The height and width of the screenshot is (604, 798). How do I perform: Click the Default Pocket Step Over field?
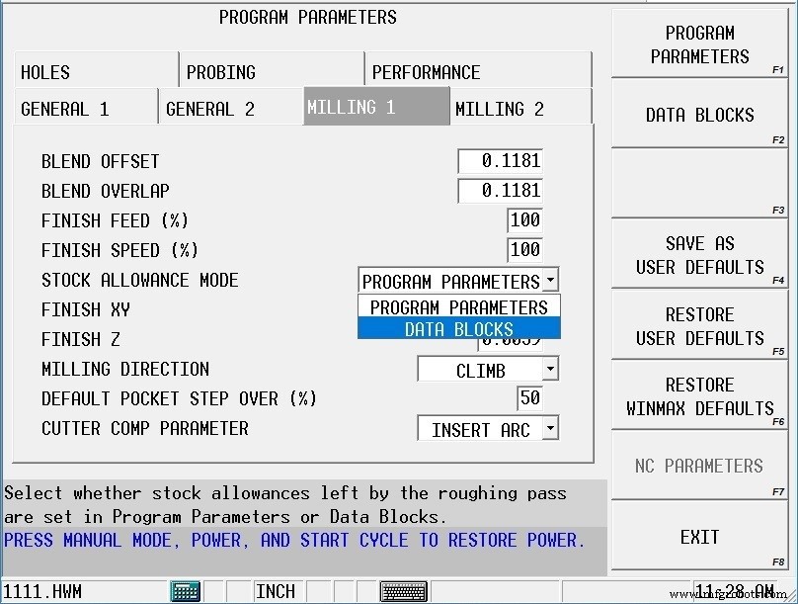click(528, 398)
